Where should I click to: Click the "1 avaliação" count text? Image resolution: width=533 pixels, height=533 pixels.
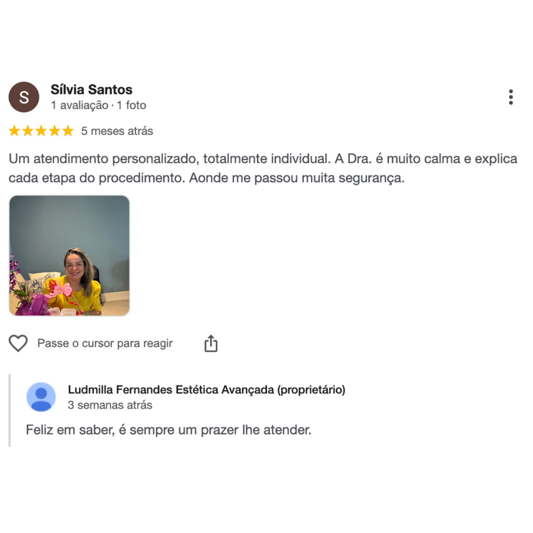coord(80,105)
